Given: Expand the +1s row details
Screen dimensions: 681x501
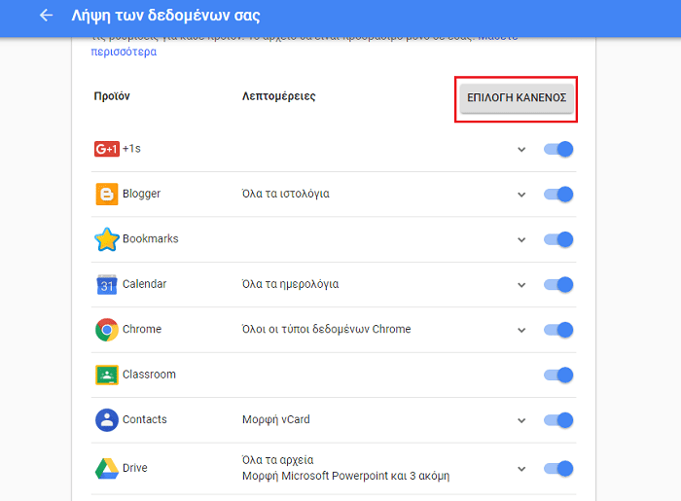Looking at the screenshot, I should (521, 150).
